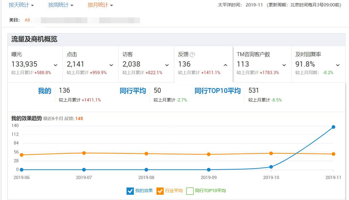Expand the 及时回复率 card chevron
Screen dimensions: 349x200
tap(338, 65)
